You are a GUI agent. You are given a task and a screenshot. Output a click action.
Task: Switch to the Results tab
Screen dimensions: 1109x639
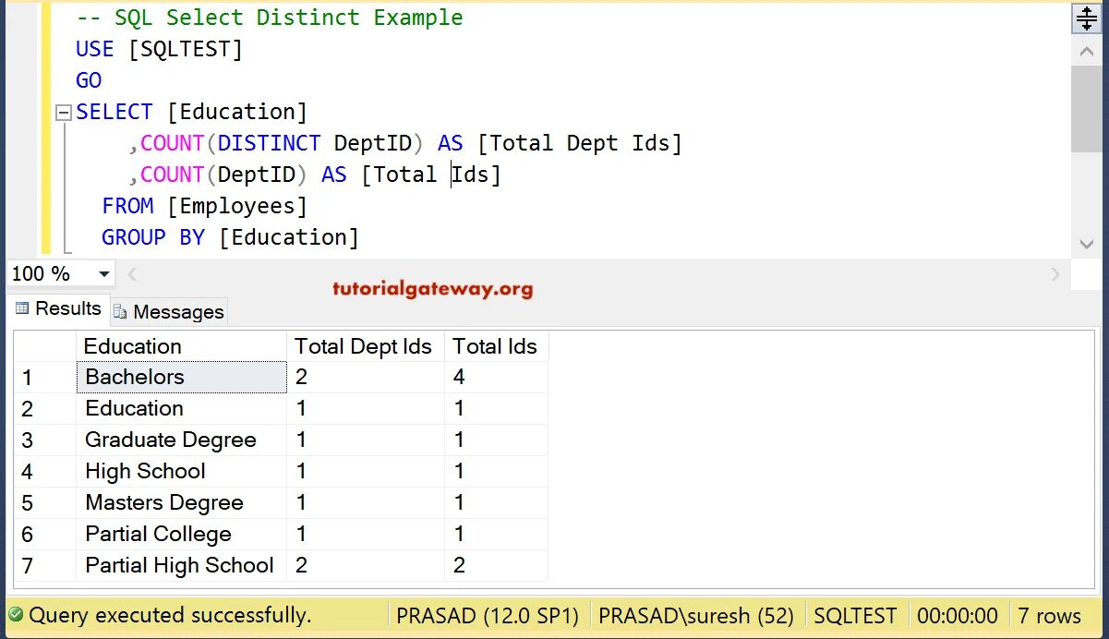click(x=57, y=308)
